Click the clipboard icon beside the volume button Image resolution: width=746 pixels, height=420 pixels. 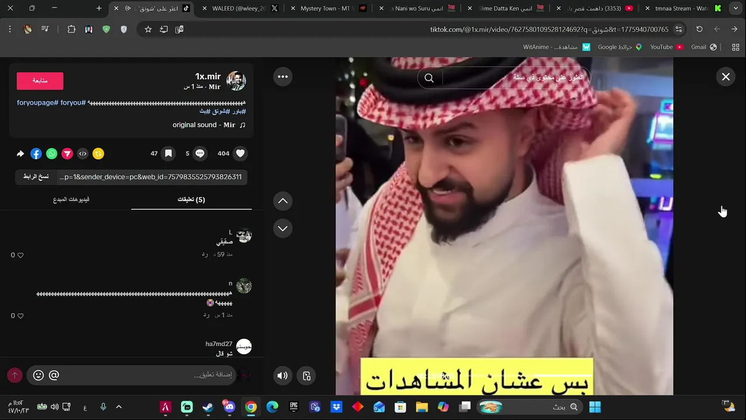307,376
